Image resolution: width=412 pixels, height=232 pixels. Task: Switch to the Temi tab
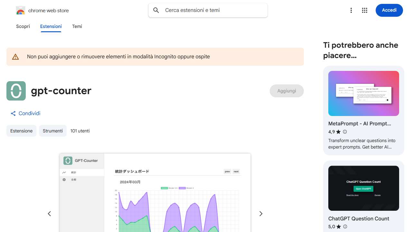(77, 26)
